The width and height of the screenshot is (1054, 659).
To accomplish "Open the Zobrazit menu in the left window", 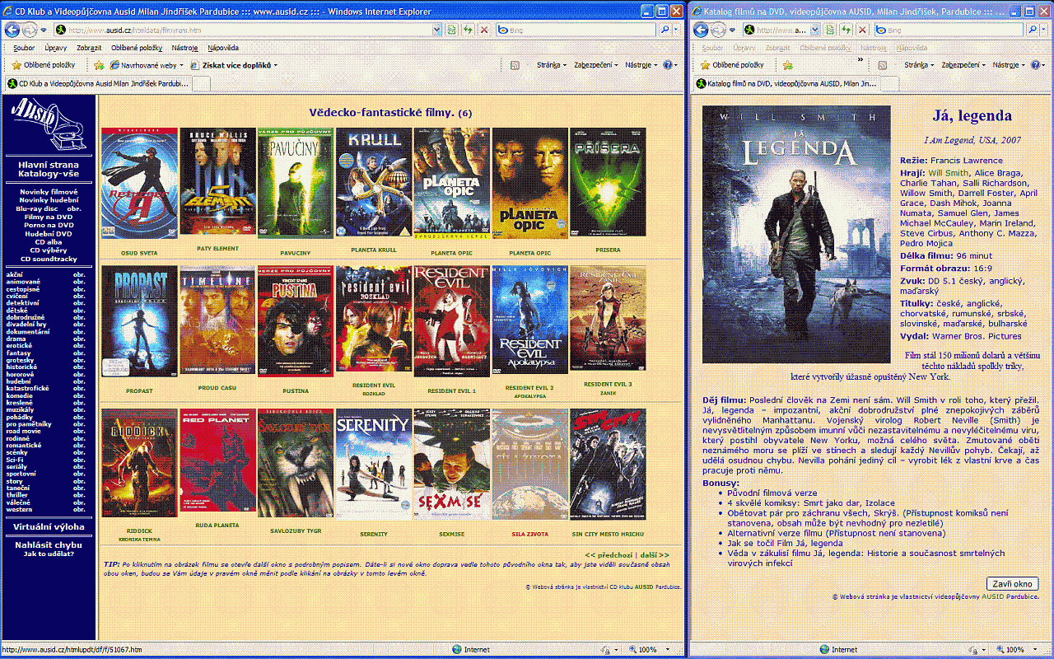I will (89, 48).
